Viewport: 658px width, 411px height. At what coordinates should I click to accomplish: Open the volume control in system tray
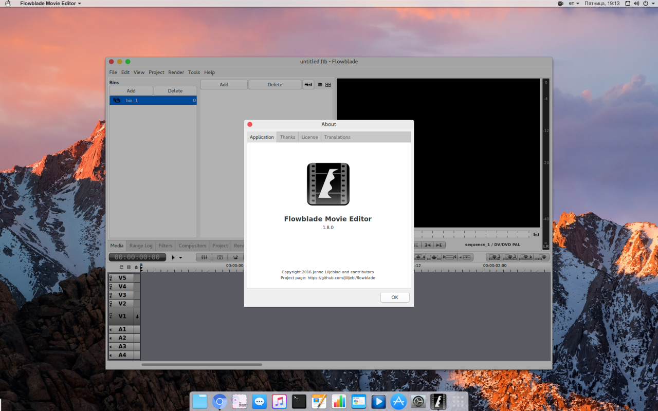coord(637,4)
